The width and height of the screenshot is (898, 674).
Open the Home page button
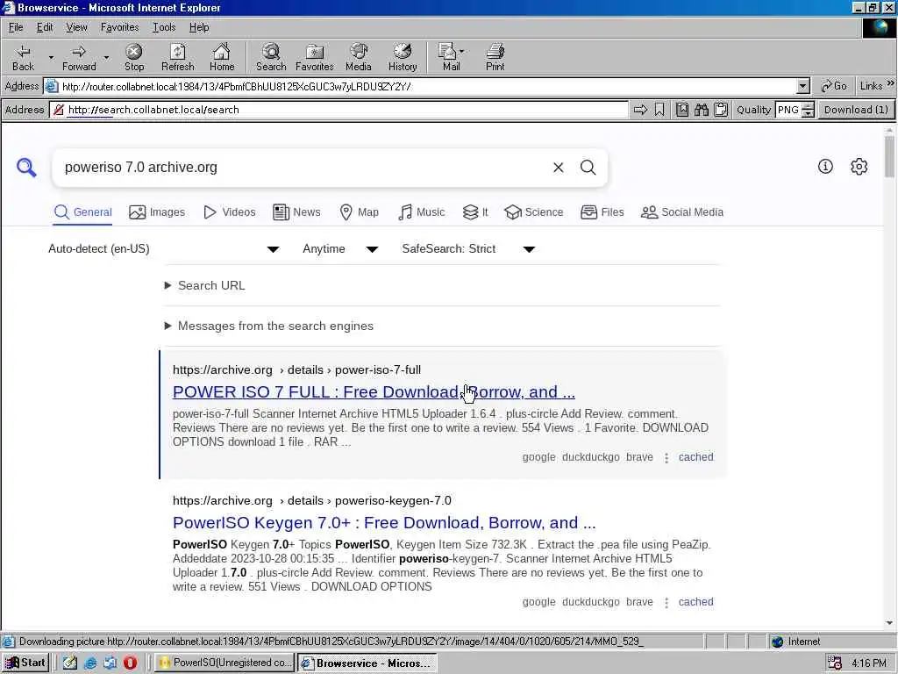222,57
